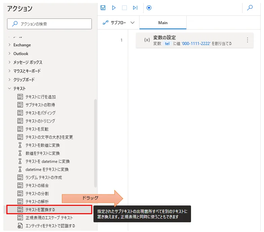Click the tel variable link
The image size is (264, 232).
pyautogui.click(x=167, y=44)
